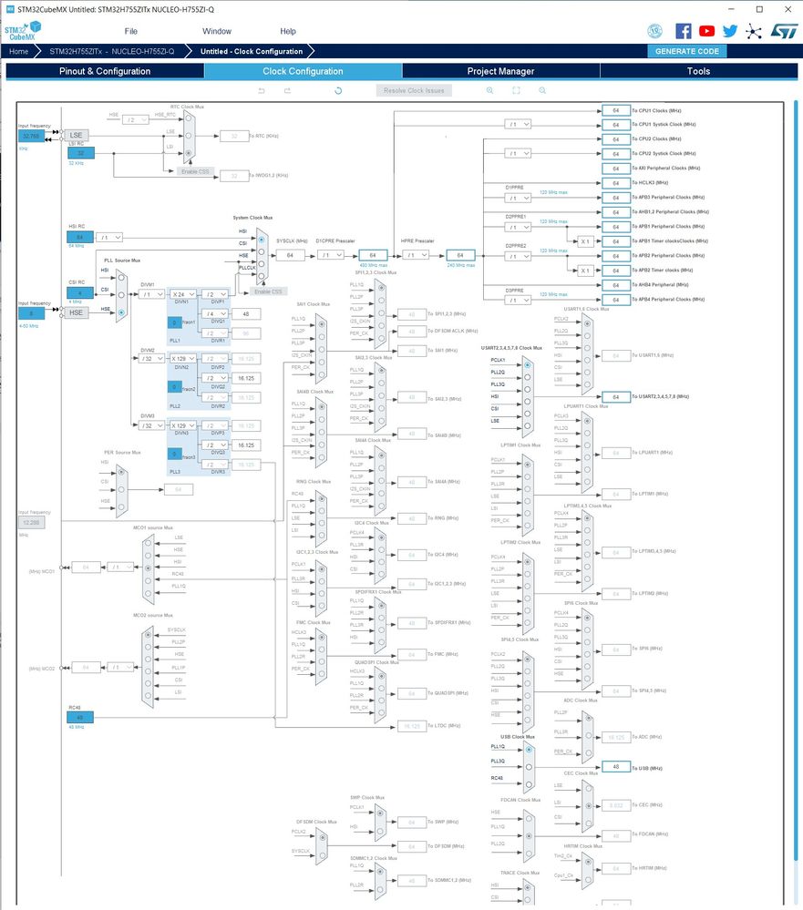Open the D1PPRE prescaler dropdown

pyautogui.click(x=518, y=198)
